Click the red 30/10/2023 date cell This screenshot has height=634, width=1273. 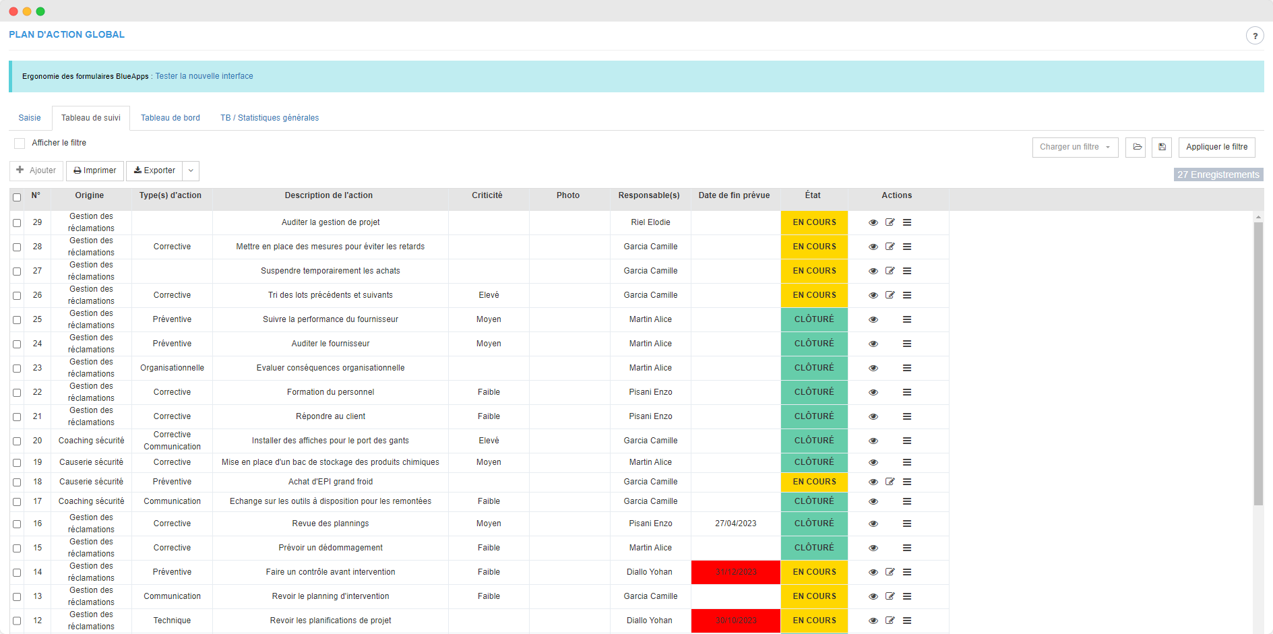pos(736,621)
